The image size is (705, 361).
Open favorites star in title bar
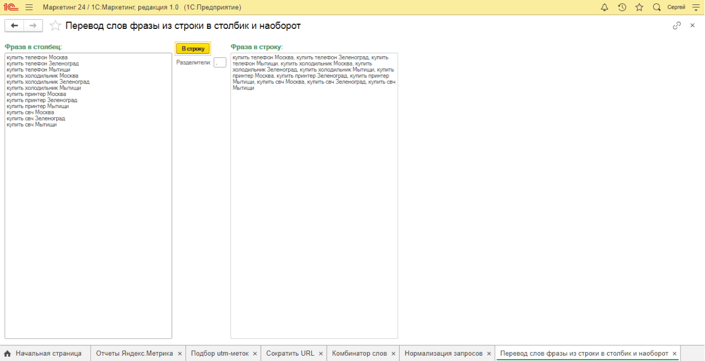tap(639, 7)
